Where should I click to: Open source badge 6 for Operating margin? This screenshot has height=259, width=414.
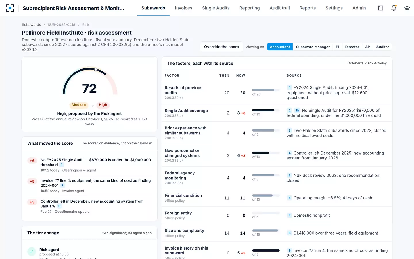tap(290, 198)
